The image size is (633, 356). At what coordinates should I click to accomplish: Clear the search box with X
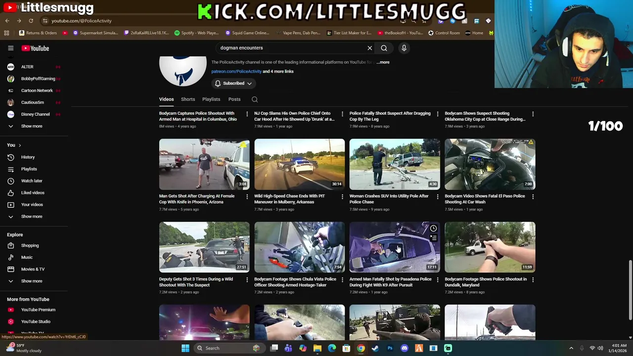pos(369,48)
